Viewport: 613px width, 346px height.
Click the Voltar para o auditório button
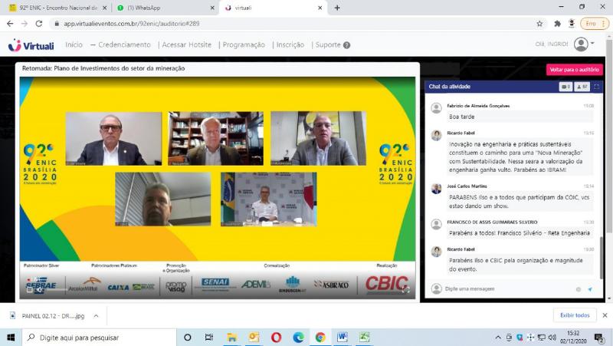pos(574,70)
